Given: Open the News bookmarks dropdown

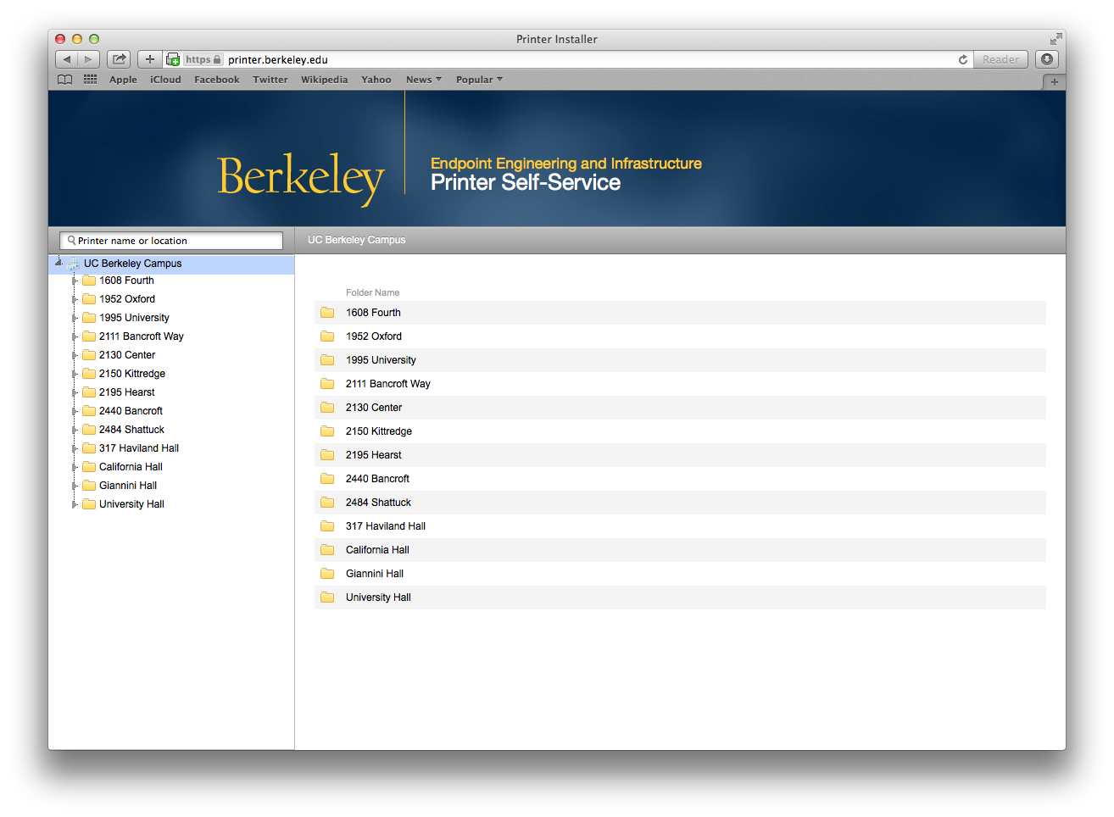Looking at the screenshot, I should [424, 80].
